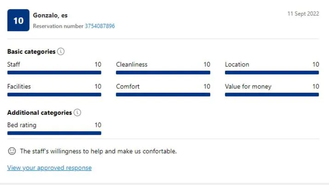Click the info icon beside Basic categories
The width and height of the screenshot is (329, 185).
click(x=61, y=51)
